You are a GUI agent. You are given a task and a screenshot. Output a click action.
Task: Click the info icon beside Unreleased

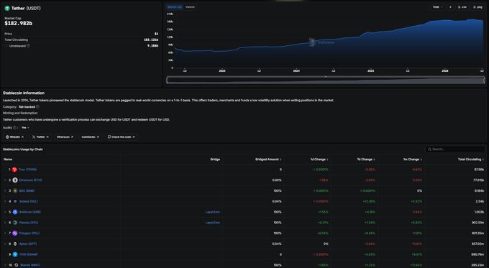[x=28, y=46]
